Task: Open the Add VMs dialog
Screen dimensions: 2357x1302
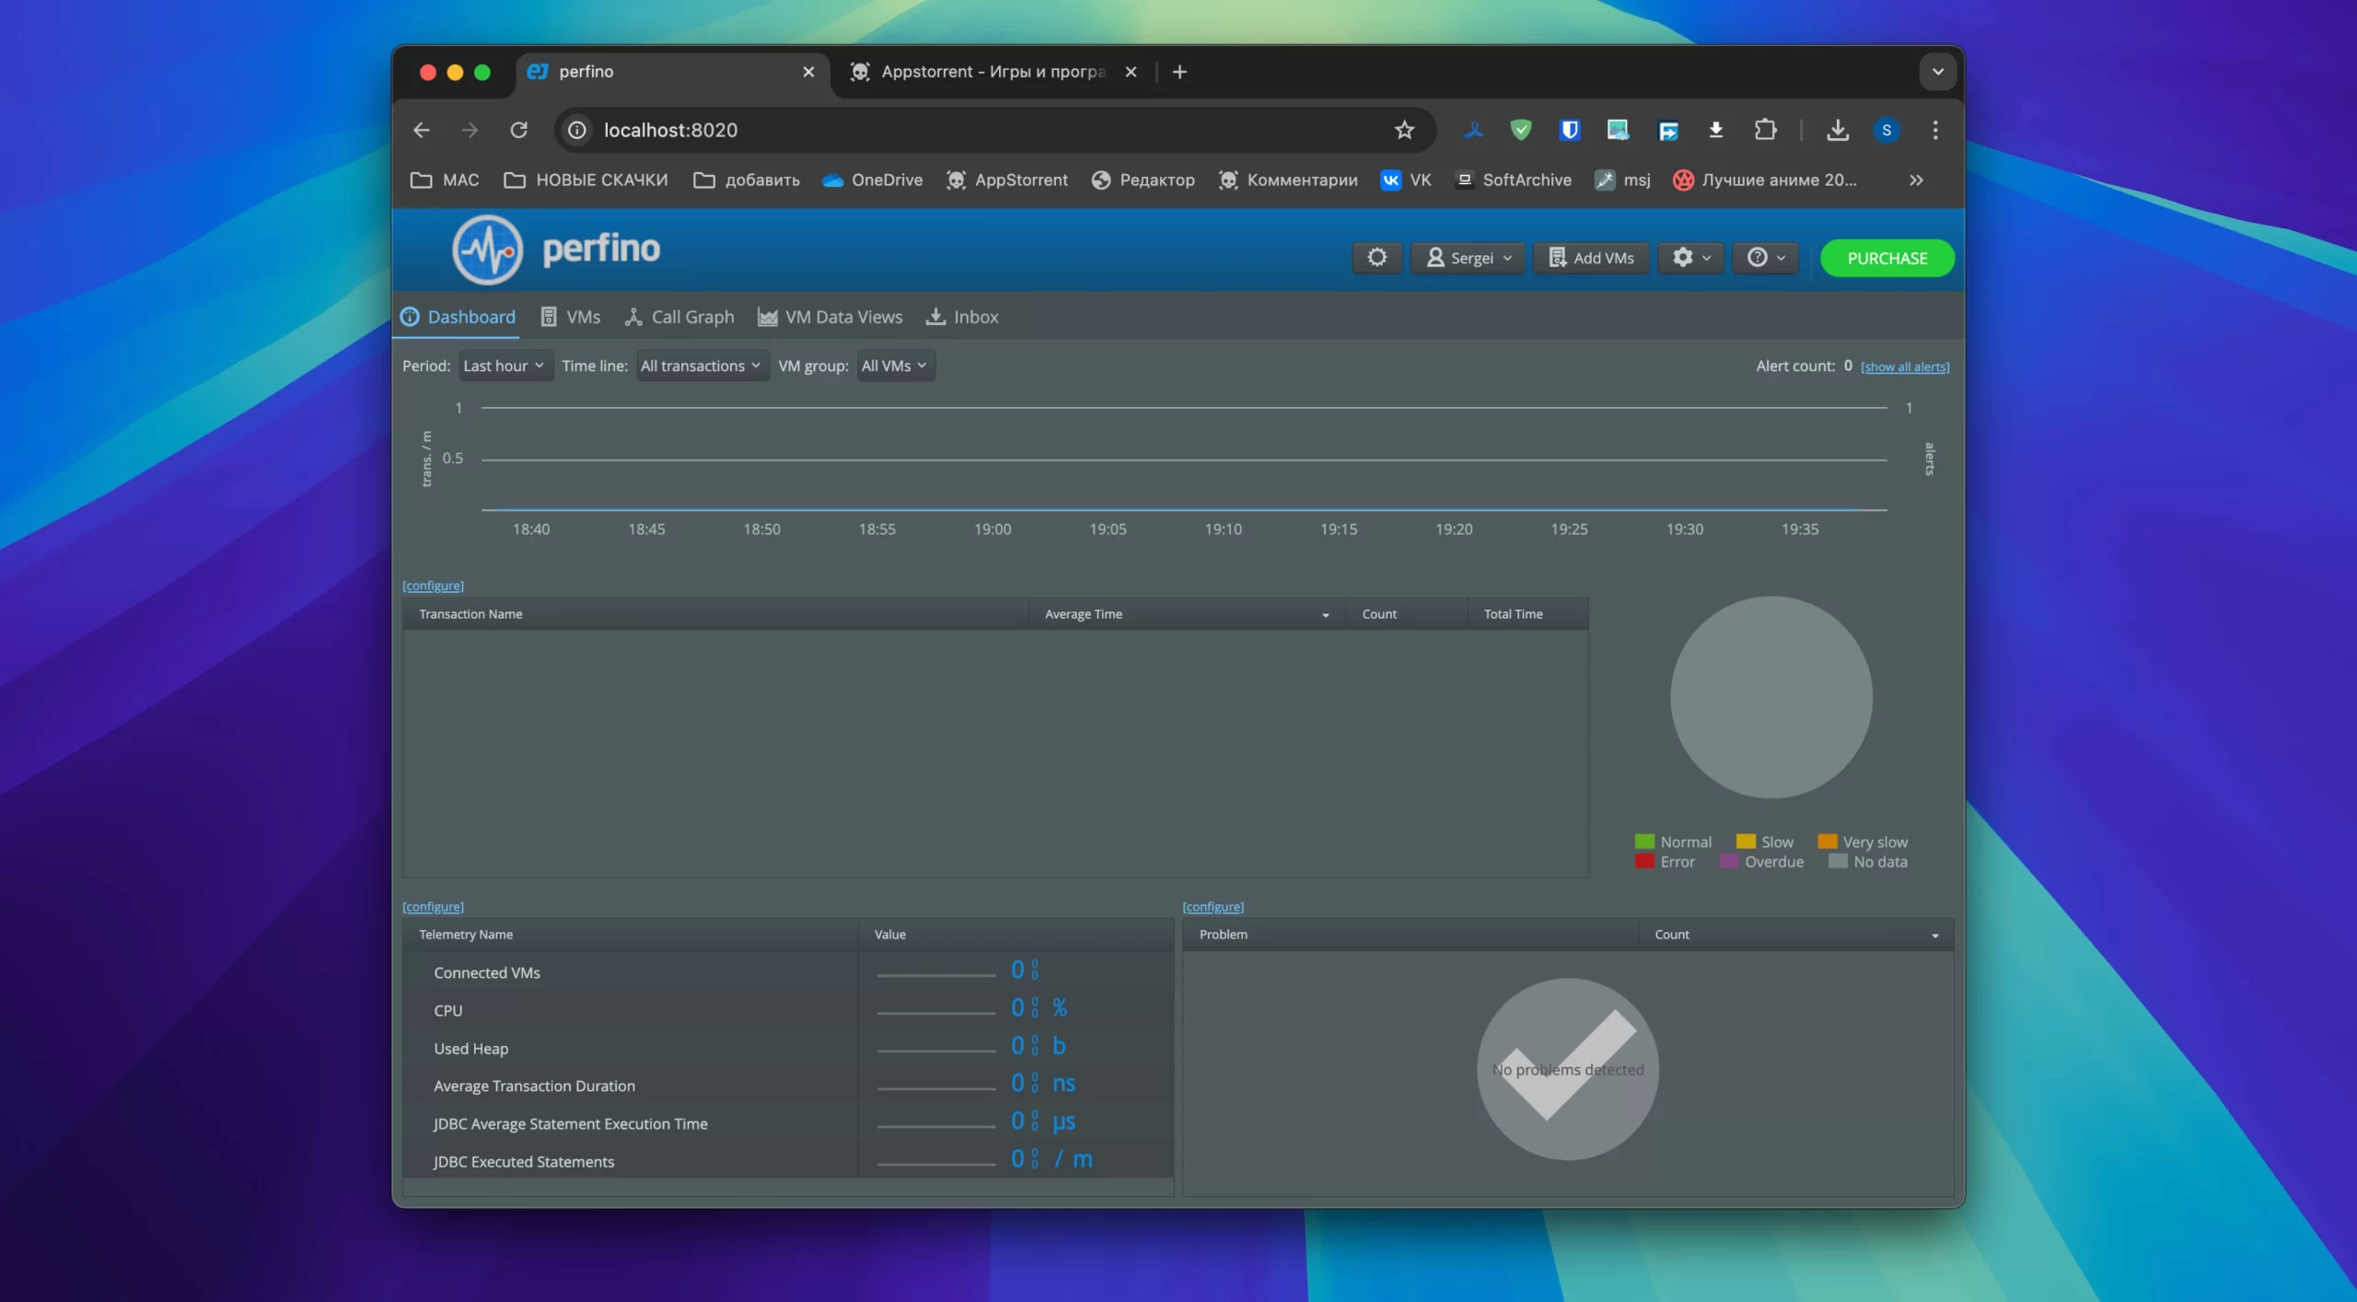Action: click(x=1591, y=258)
